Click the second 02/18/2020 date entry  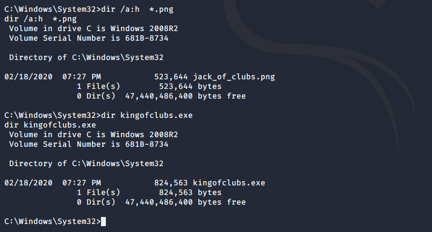(28, 183)
